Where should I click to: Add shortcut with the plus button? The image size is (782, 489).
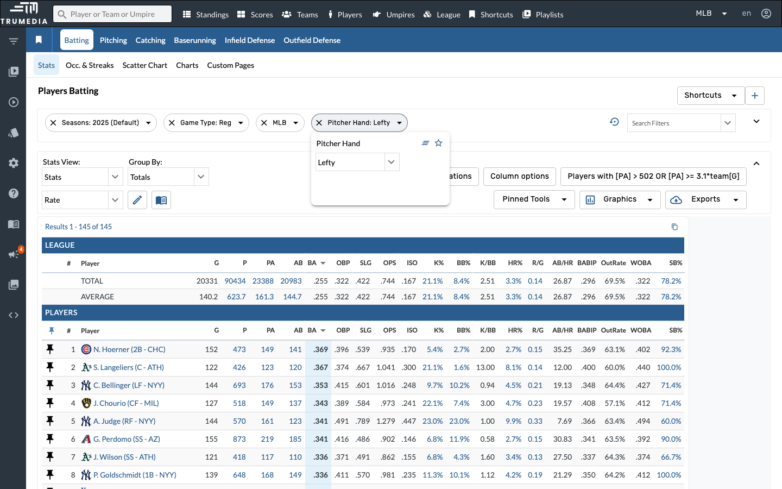(x=755, y=96)
